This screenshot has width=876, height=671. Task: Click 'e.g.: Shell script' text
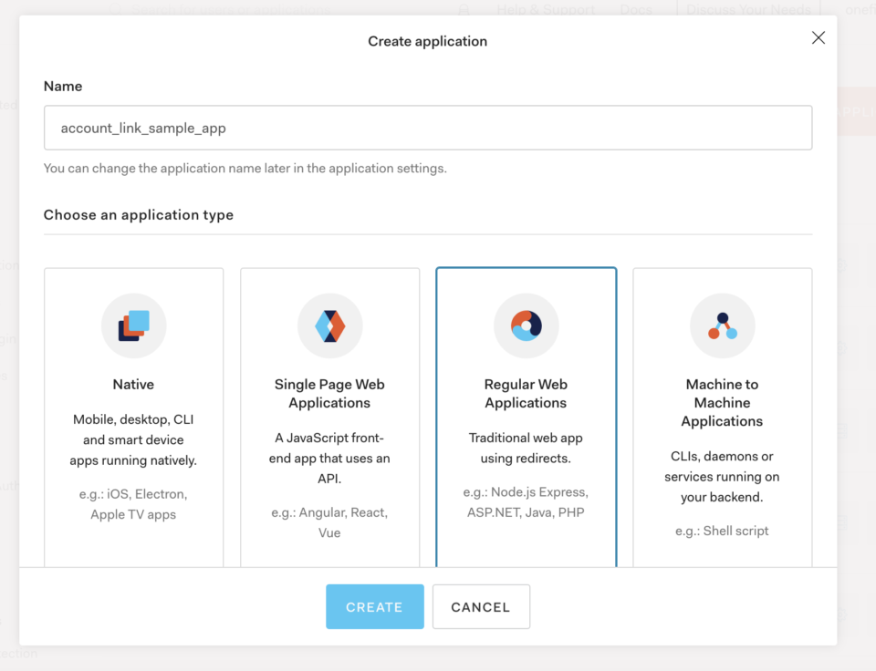(x=722, y=531)
